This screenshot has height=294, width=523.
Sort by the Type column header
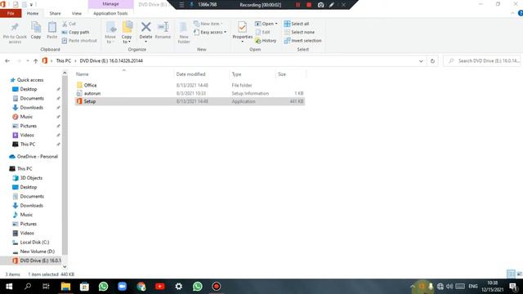[x=236, y=74]
